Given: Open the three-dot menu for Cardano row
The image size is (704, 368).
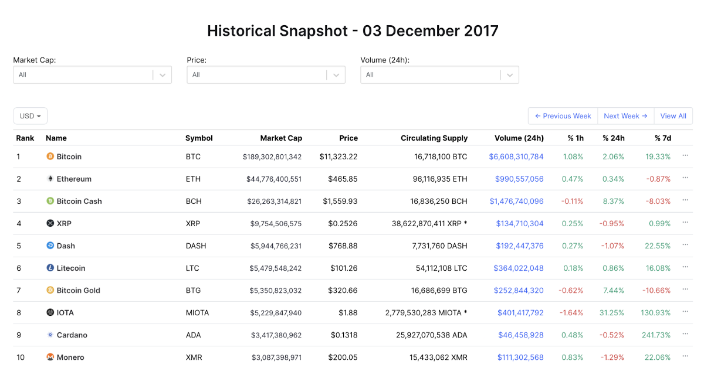Looking at the screenshot, I should tap(685, 334).
